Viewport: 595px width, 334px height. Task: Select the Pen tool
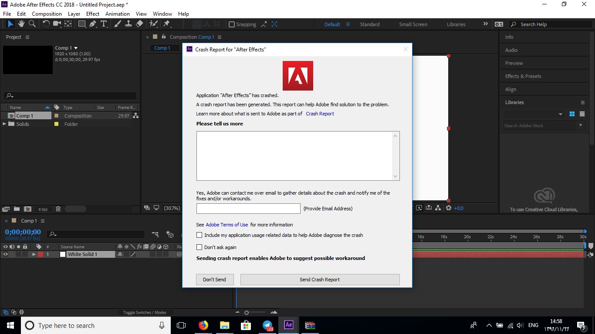tap(93, 24)
